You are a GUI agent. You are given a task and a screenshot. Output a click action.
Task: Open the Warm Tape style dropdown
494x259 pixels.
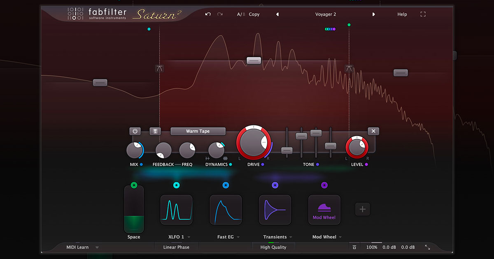pos(198,131)
